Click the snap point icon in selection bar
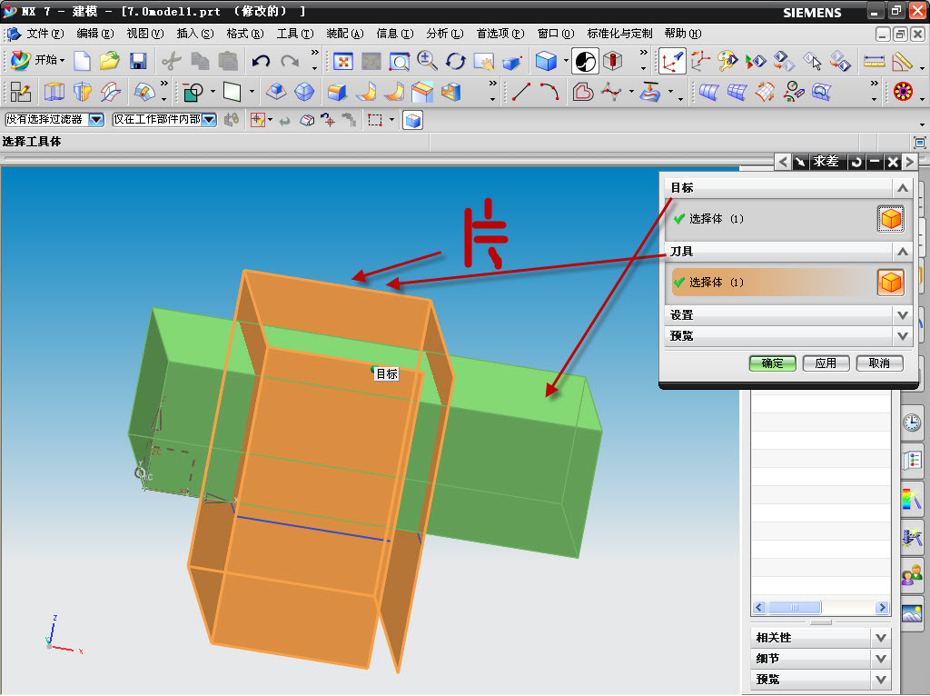This screenshot has height=696, width=930. [257, 121]
